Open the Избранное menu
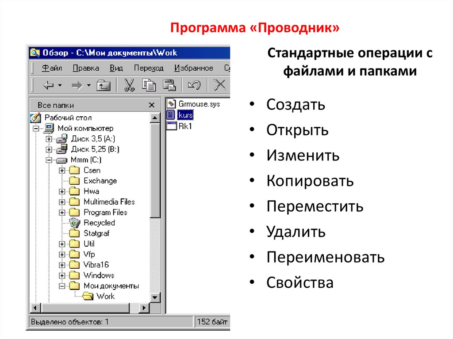 [x=194, y=68]
